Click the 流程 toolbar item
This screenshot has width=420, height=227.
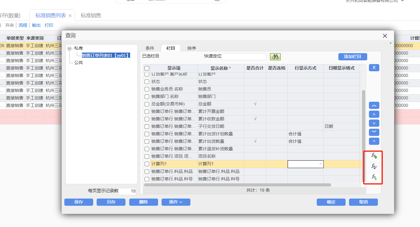click(x=23, y=25)
